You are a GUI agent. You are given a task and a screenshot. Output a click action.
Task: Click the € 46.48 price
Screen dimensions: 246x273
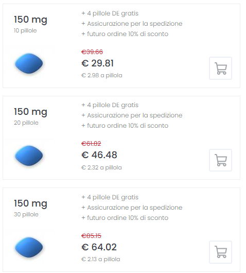point(99,155)
